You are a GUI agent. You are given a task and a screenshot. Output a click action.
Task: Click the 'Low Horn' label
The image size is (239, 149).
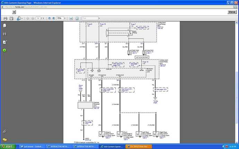point(150,50)
